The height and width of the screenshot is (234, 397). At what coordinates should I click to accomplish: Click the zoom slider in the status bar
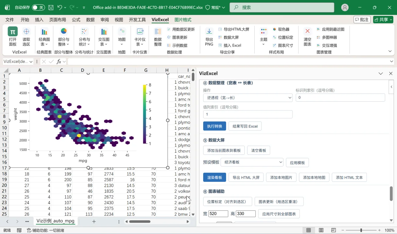tap(361, 230)
